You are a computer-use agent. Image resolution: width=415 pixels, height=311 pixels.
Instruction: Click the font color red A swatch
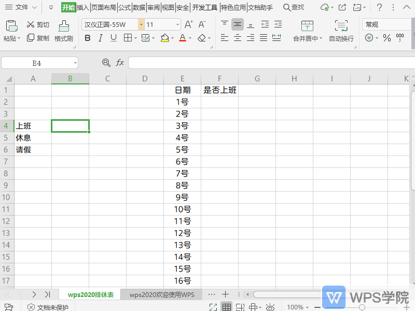tap(182, 38)
